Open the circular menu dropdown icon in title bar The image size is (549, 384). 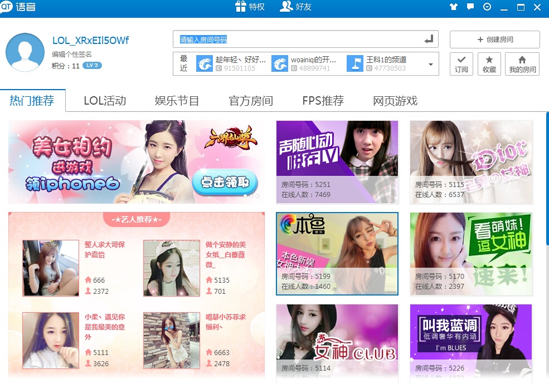click(487, 7)
